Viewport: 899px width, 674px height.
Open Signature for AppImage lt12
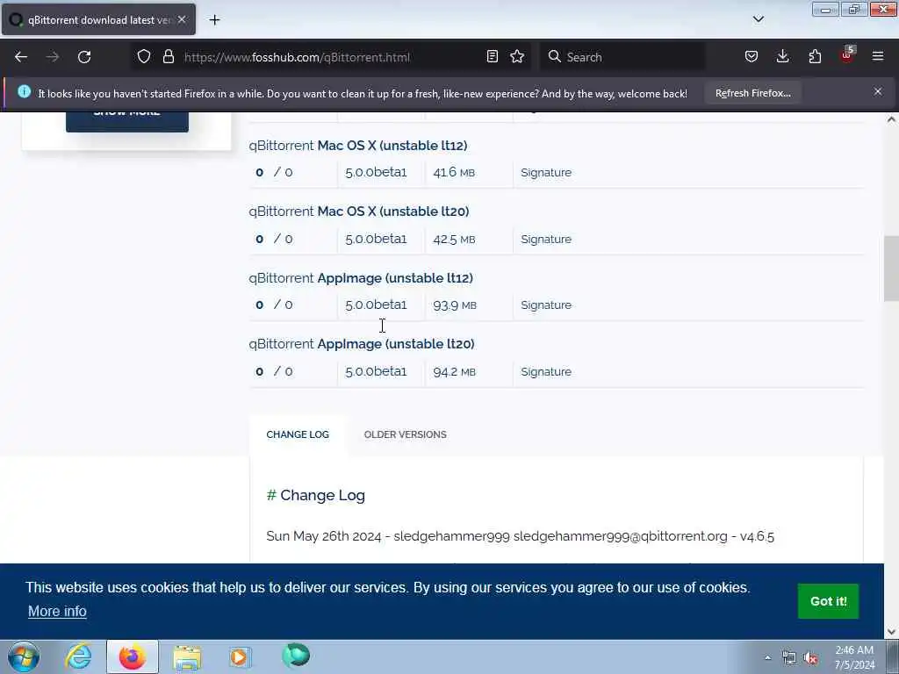[546, 305]
